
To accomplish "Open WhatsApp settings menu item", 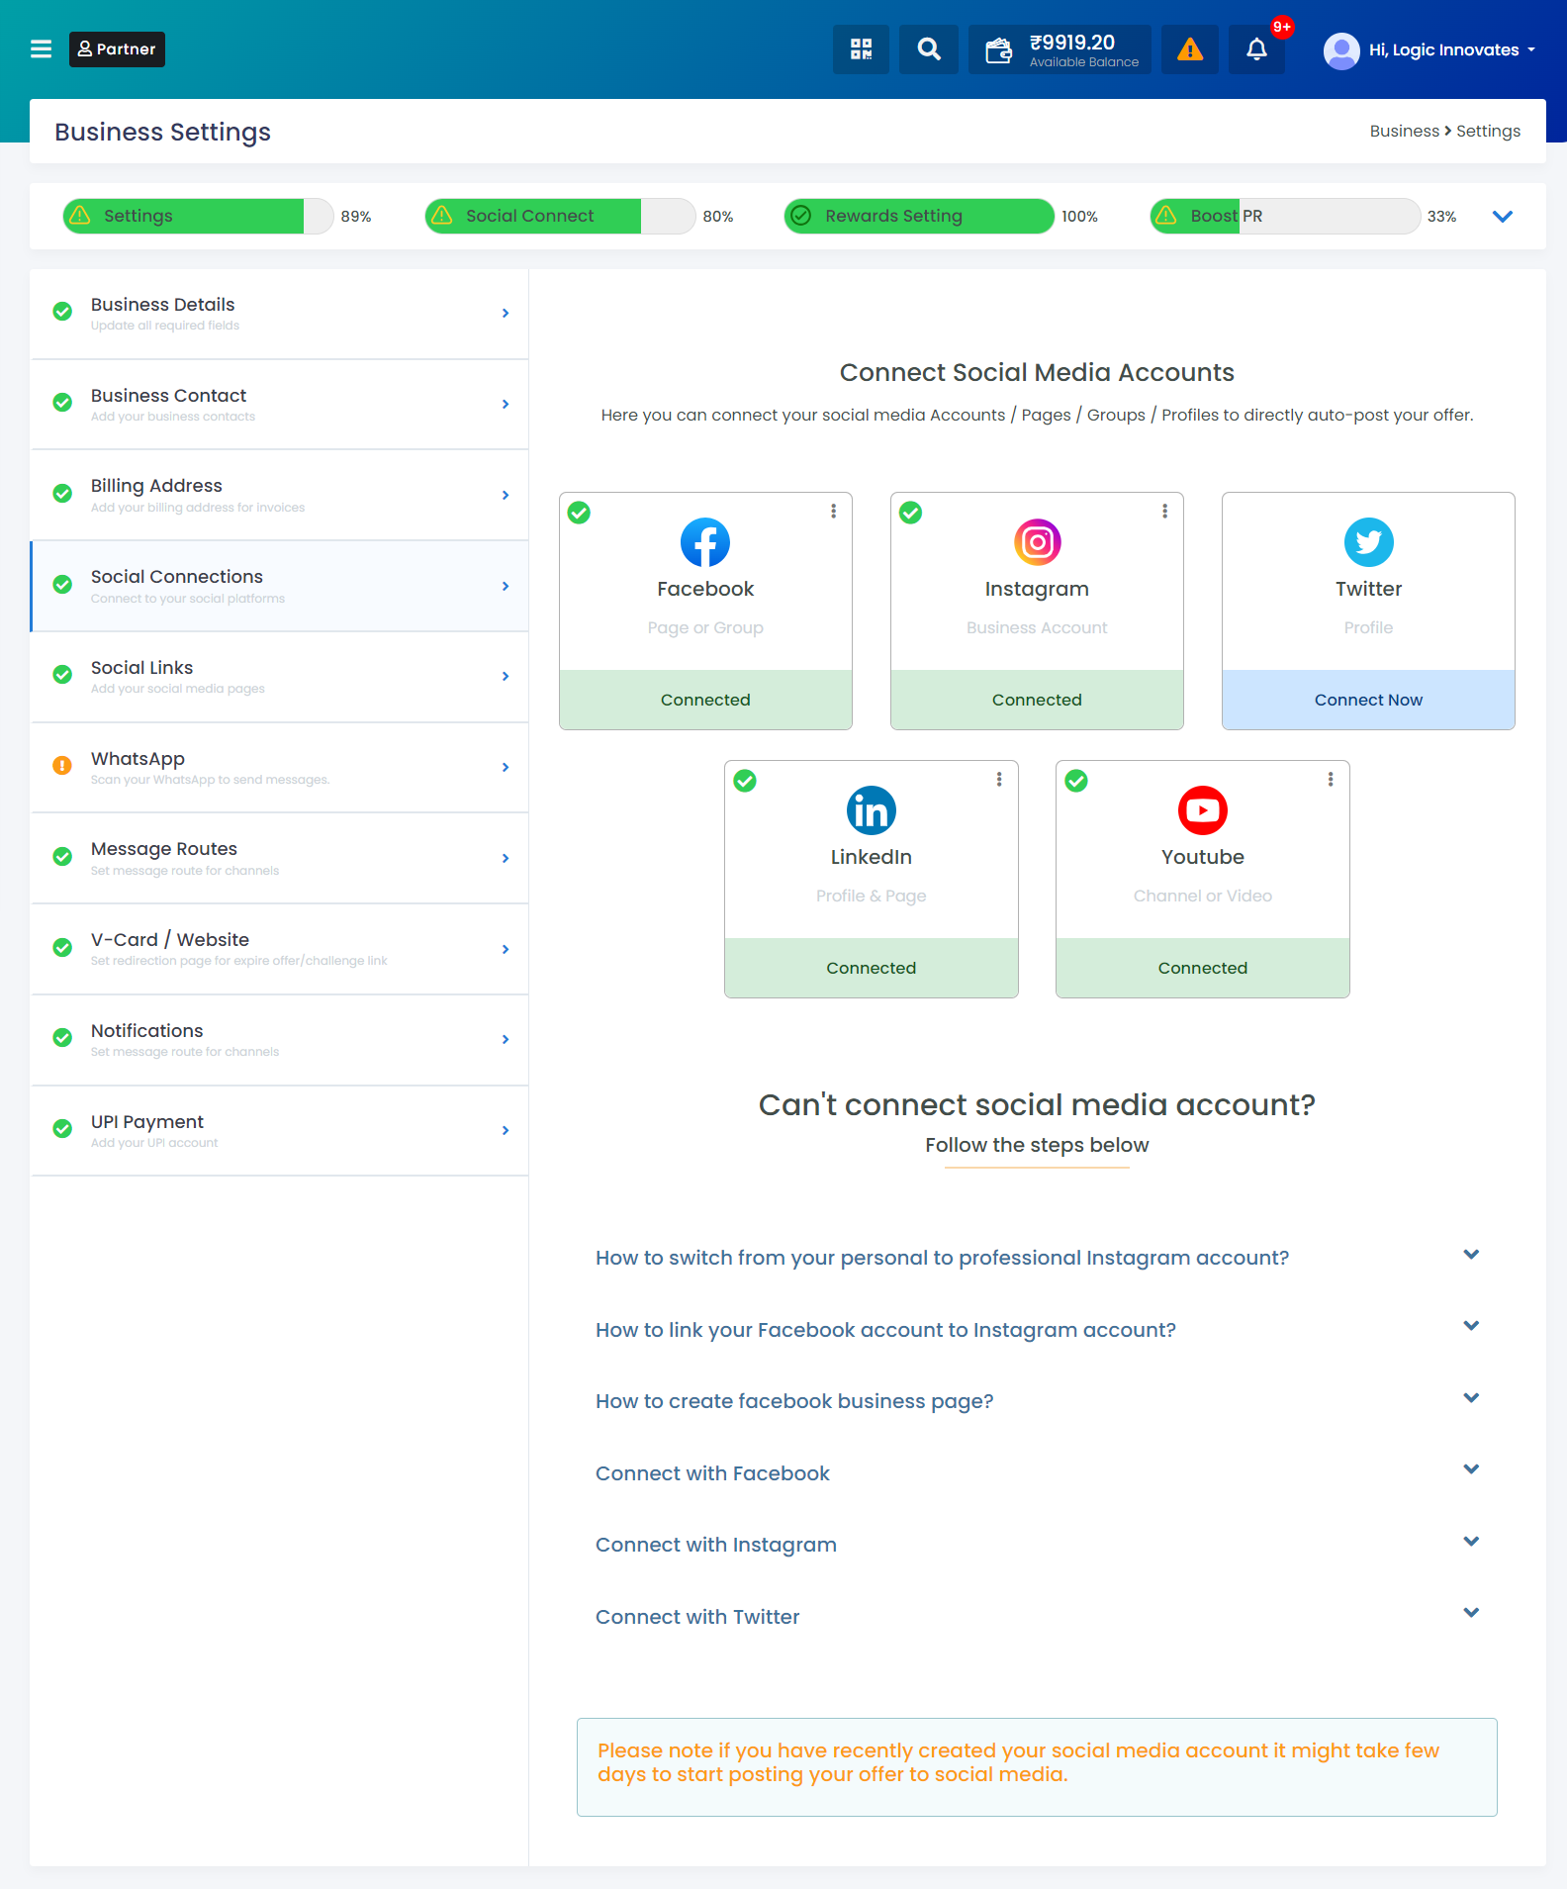I will click(x=280, y=768).
